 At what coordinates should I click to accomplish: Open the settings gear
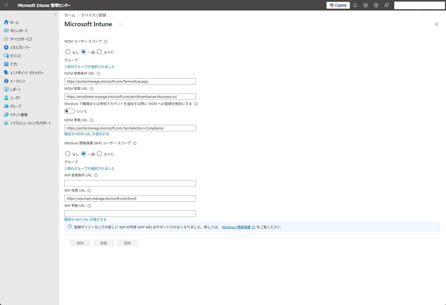pyautogui.click(x=366, y=5)
